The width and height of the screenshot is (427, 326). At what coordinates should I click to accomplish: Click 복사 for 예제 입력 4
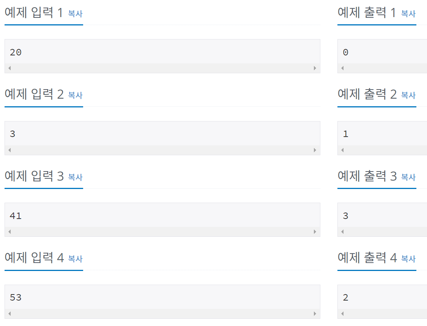(74, 259)
